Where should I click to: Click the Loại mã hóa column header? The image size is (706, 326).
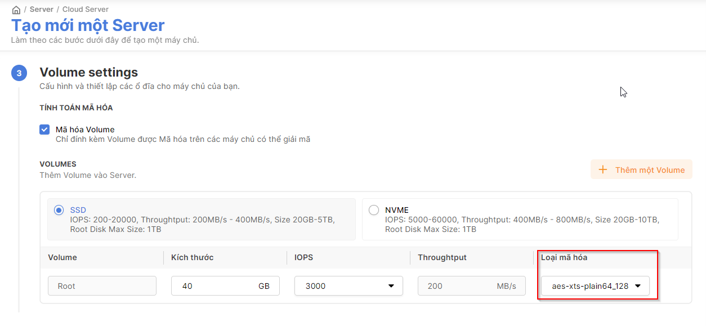[x=564, y=257]
